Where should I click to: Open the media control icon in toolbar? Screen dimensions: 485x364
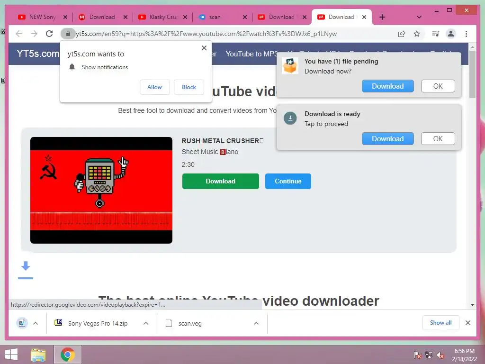point(436,34)
